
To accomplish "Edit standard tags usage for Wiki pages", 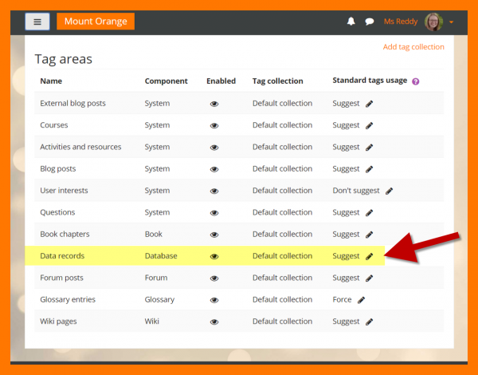I will [369, 322].
